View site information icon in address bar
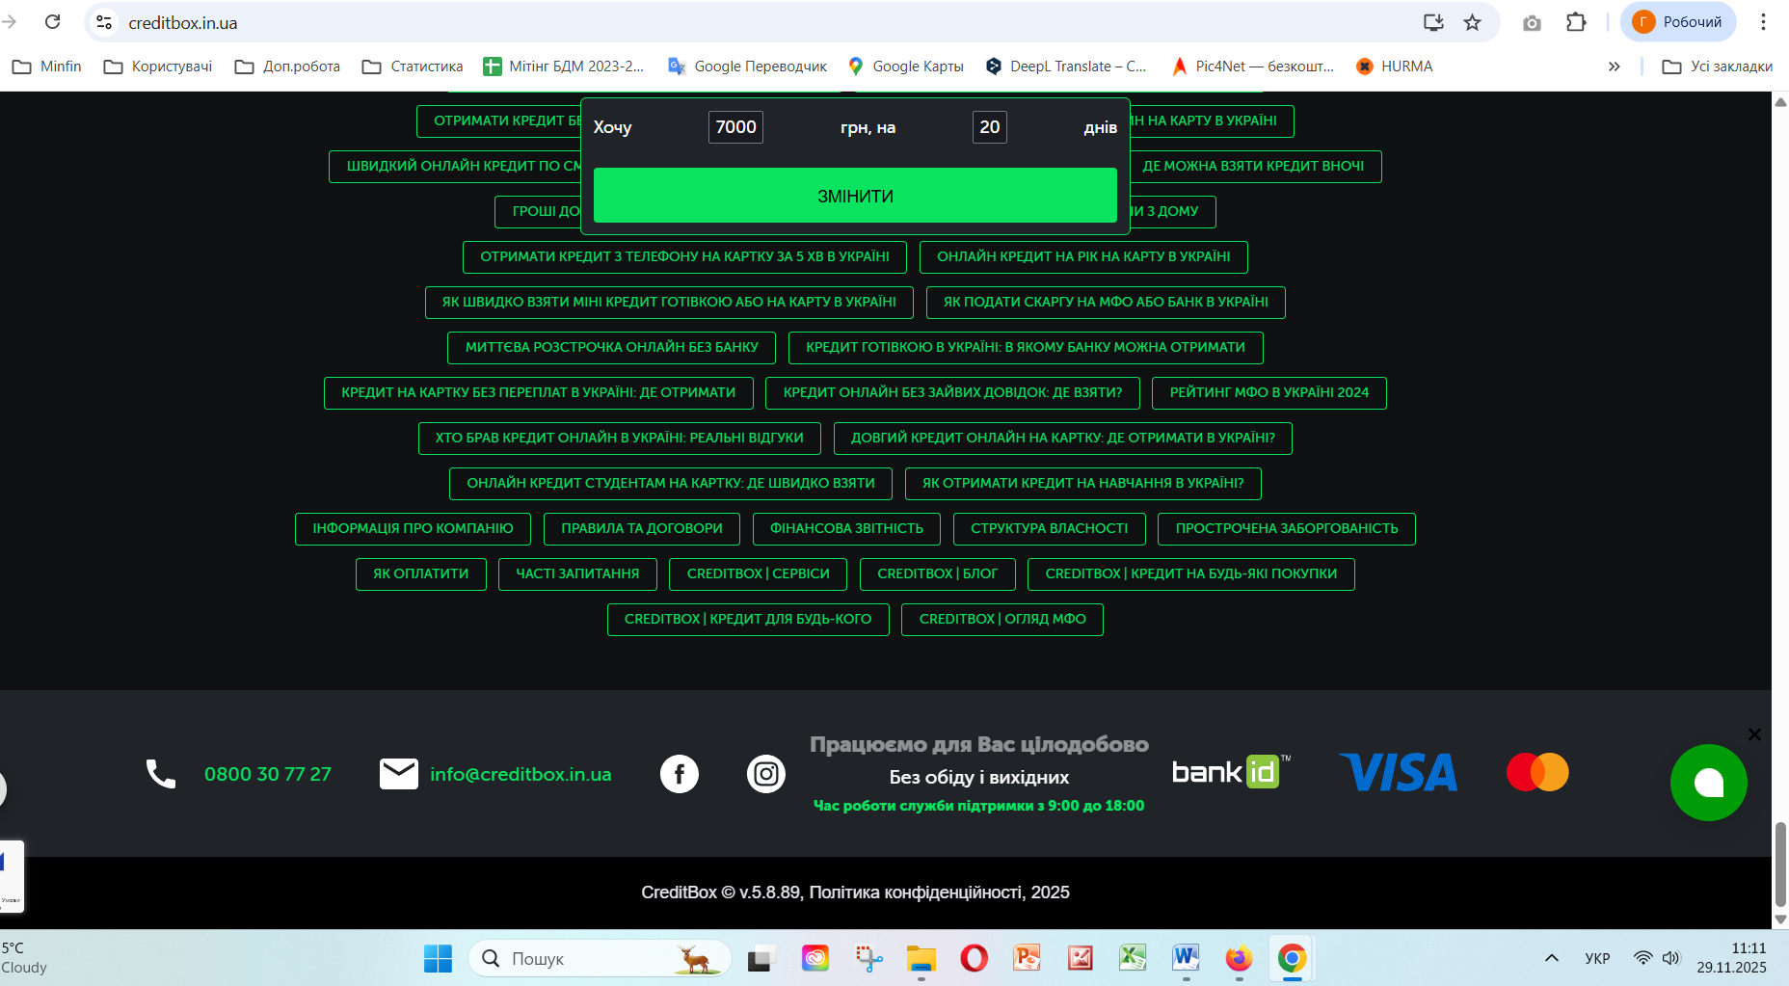 (105, 22)
